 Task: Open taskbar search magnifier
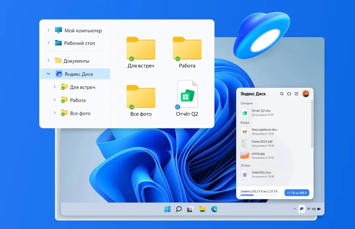(x=179, y=209)
